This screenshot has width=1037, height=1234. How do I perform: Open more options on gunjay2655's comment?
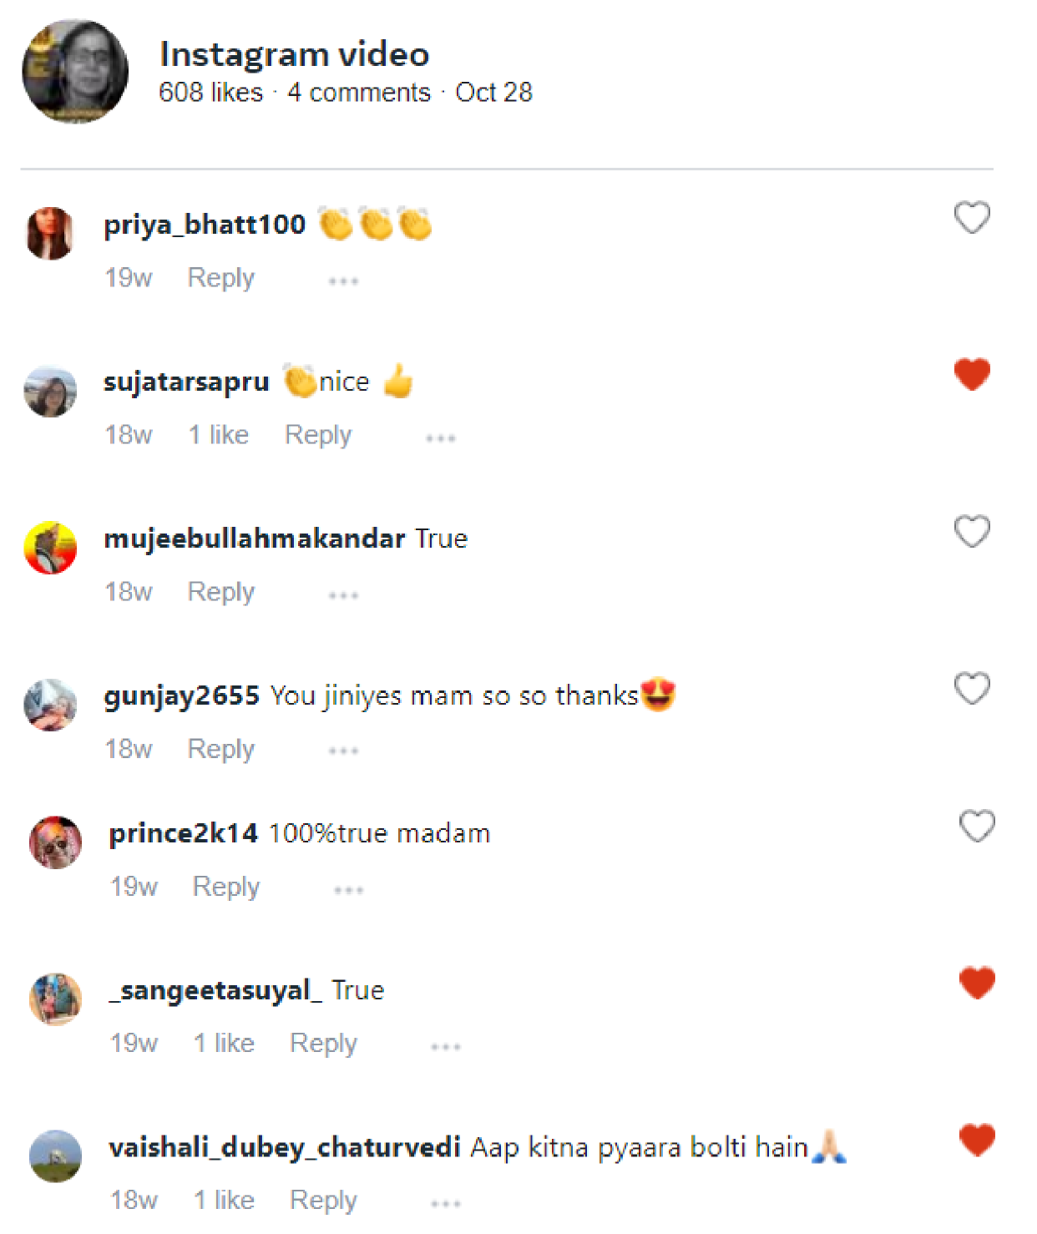pos(343,751)
